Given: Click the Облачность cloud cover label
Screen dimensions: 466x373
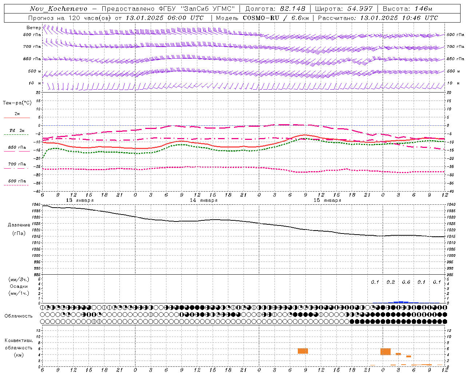Looking at the screenshot, I should (x=19, y=316).
